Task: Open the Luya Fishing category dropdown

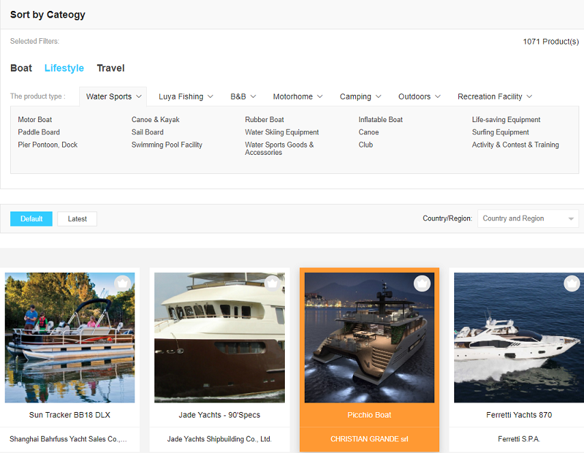Action: pos(186,97)
